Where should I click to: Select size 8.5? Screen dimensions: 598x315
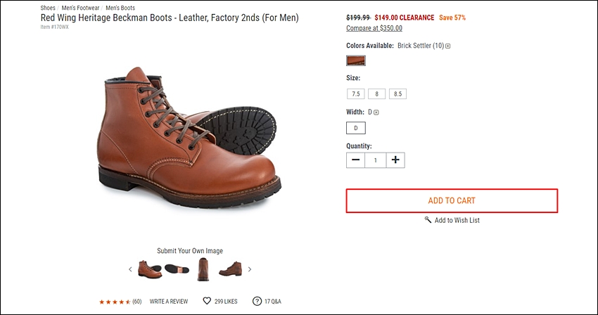pyautogui.click(x=397, y=94)
